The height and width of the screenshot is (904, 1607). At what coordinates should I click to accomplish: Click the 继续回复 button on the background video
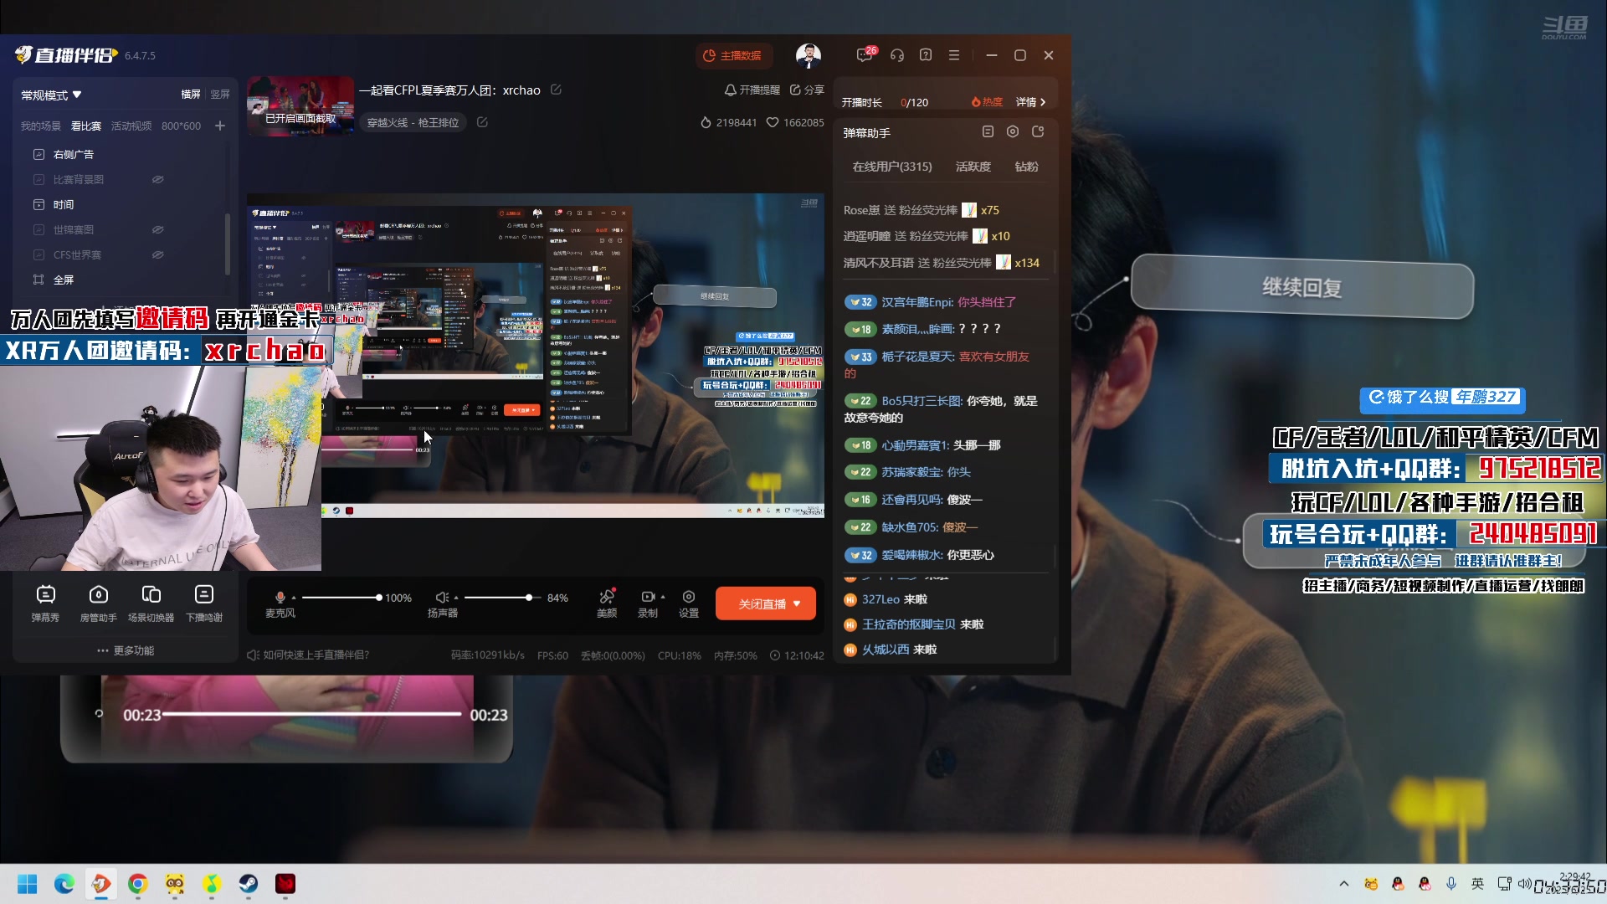tap(1302, 287)
